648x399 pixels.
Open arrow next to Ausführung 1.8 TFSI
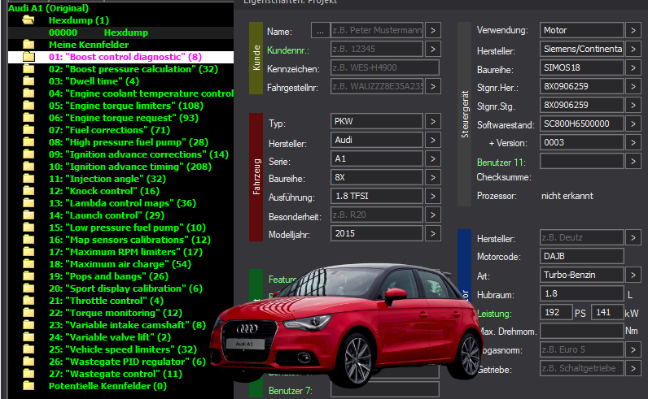433,196
